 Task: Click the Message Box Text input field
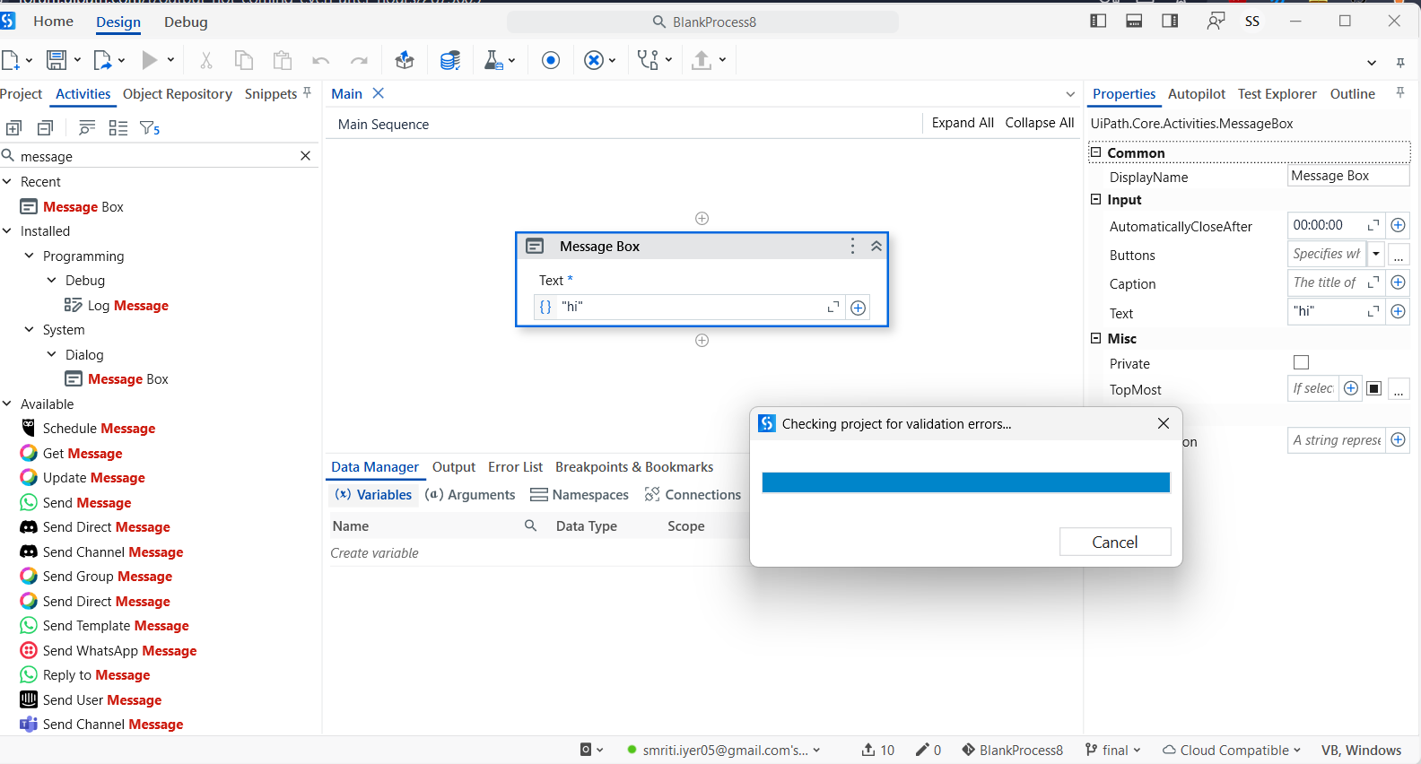[692, 307]
